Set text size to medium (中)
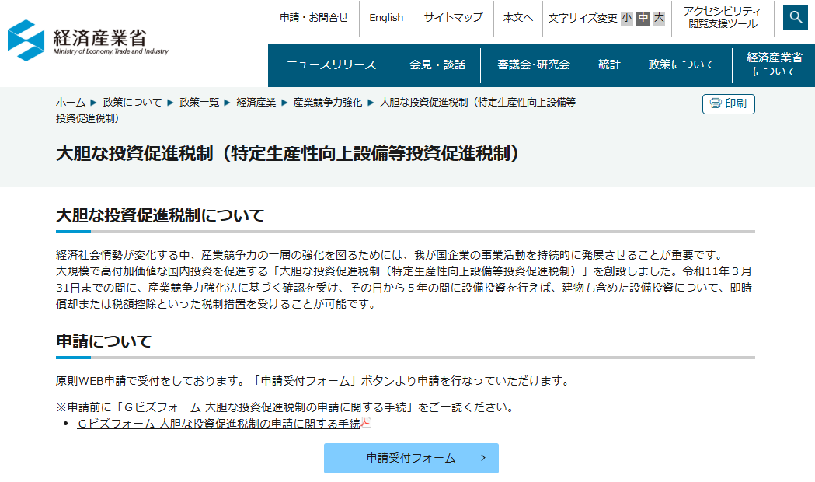 click(643, 18)
